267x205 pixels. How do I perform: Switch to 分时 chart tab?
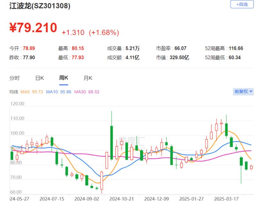coord(14,78)
